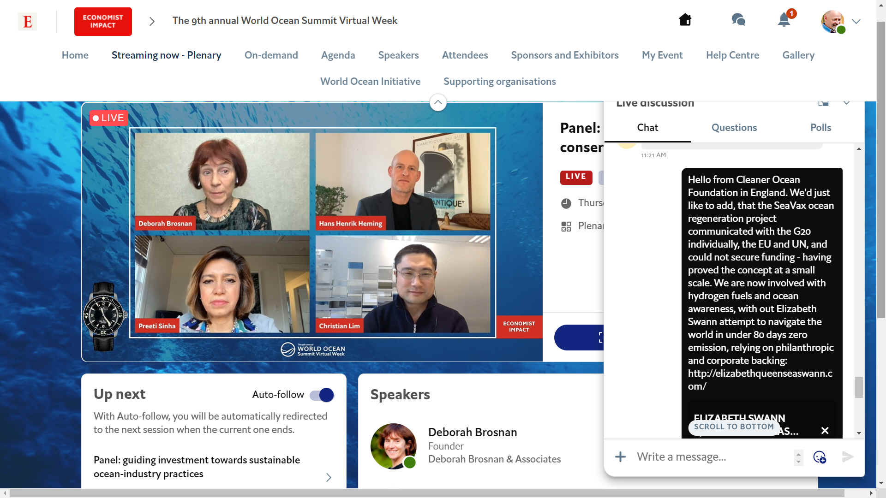Image resolution: width=886 pixels, height=498 pixels.
Task: Click the watch advertisement image
Action: click(105, 317)
